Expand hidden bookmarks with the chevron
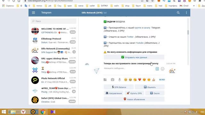Screen dimensions: 205x115 click(194, 6)
